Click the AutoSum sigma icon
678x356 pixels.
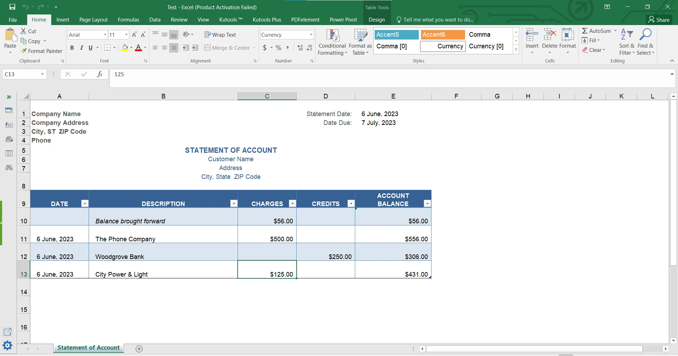[585, 31]
